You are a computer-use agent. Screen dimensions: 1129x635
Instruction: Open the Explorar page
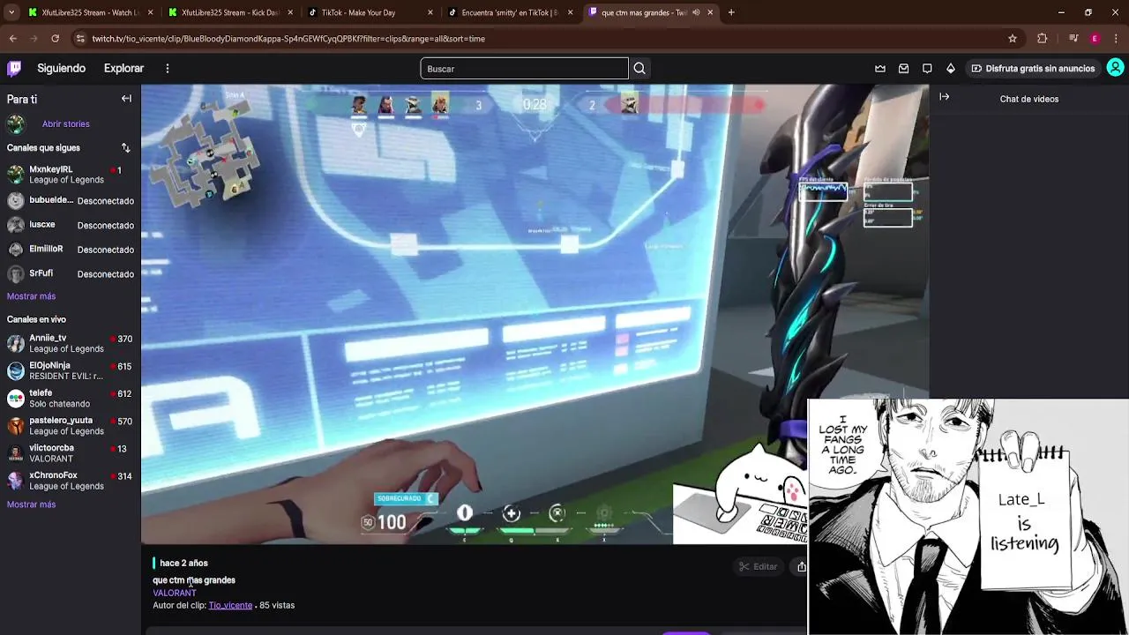point(123,68)
